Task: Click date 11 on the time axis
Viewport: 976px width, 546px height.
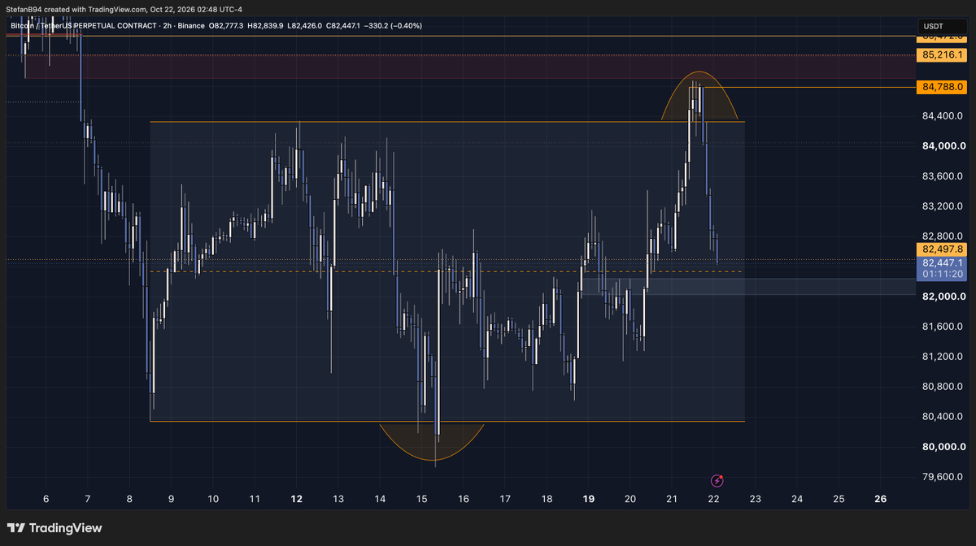Action: [x=255, y=499]
